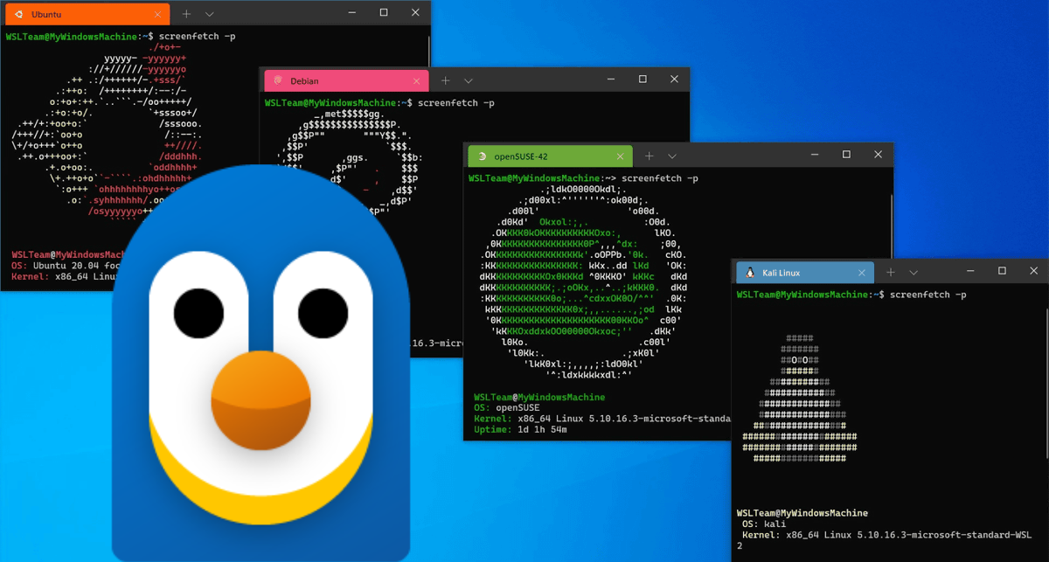
Task: Close the Kali Linux terminal window
Action: click(1033, 272)
